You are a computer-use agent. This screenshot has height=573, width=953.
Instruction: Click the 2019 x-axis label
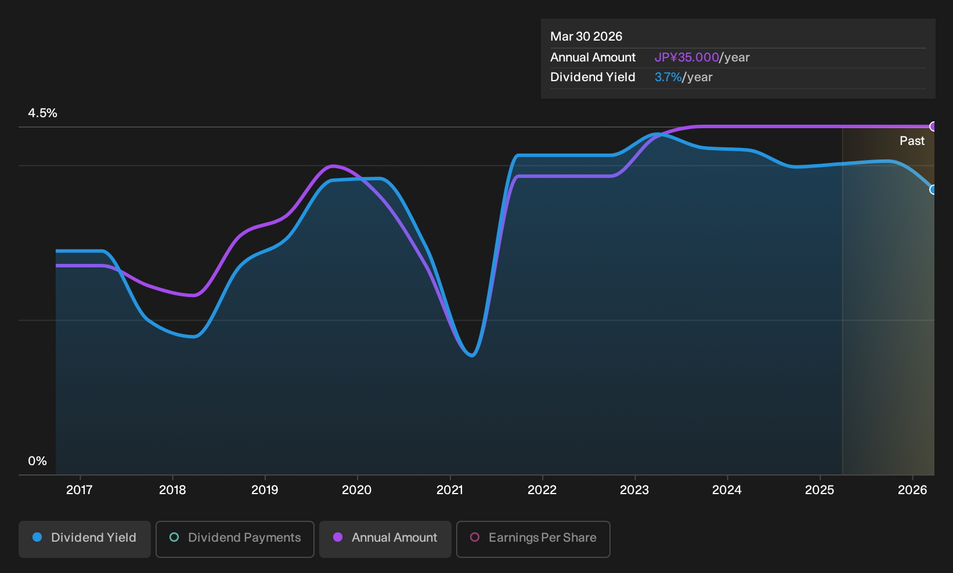[265, 490]
